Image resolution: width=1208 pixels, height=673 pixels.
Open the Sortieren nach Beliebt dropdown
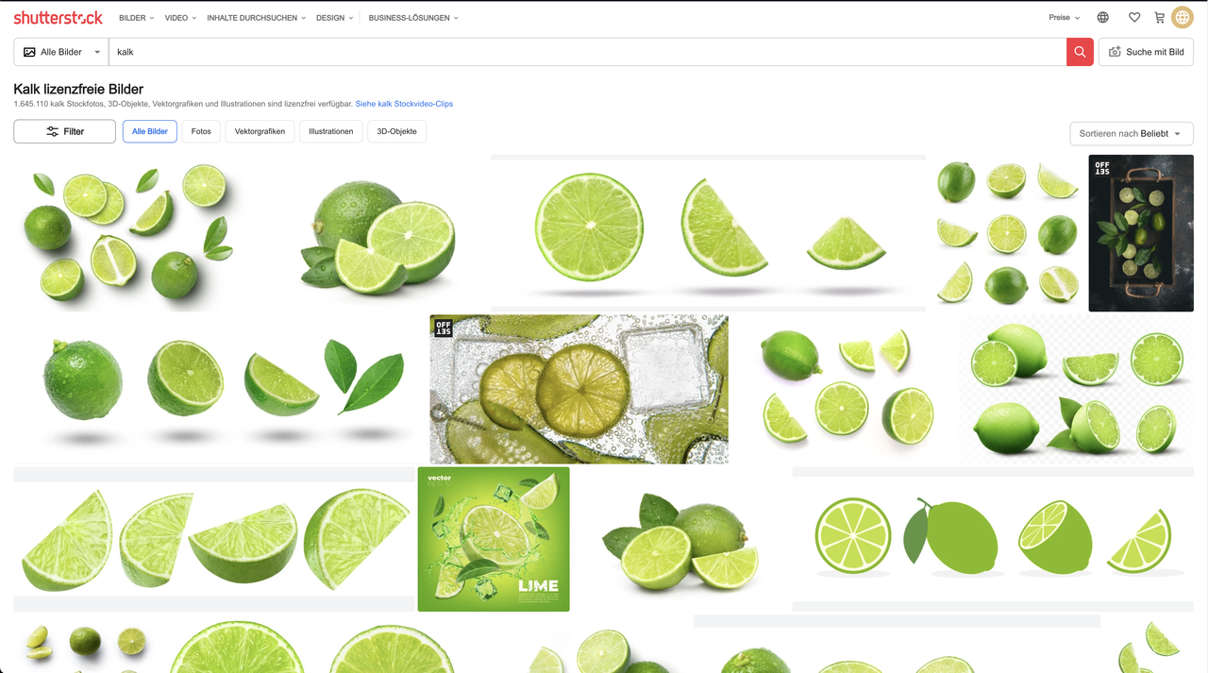coord(1132,133)
